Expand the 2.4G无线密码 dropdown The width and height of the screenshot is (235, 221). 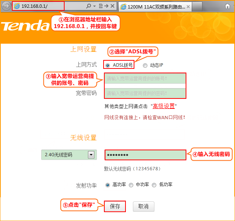point(91,155)
